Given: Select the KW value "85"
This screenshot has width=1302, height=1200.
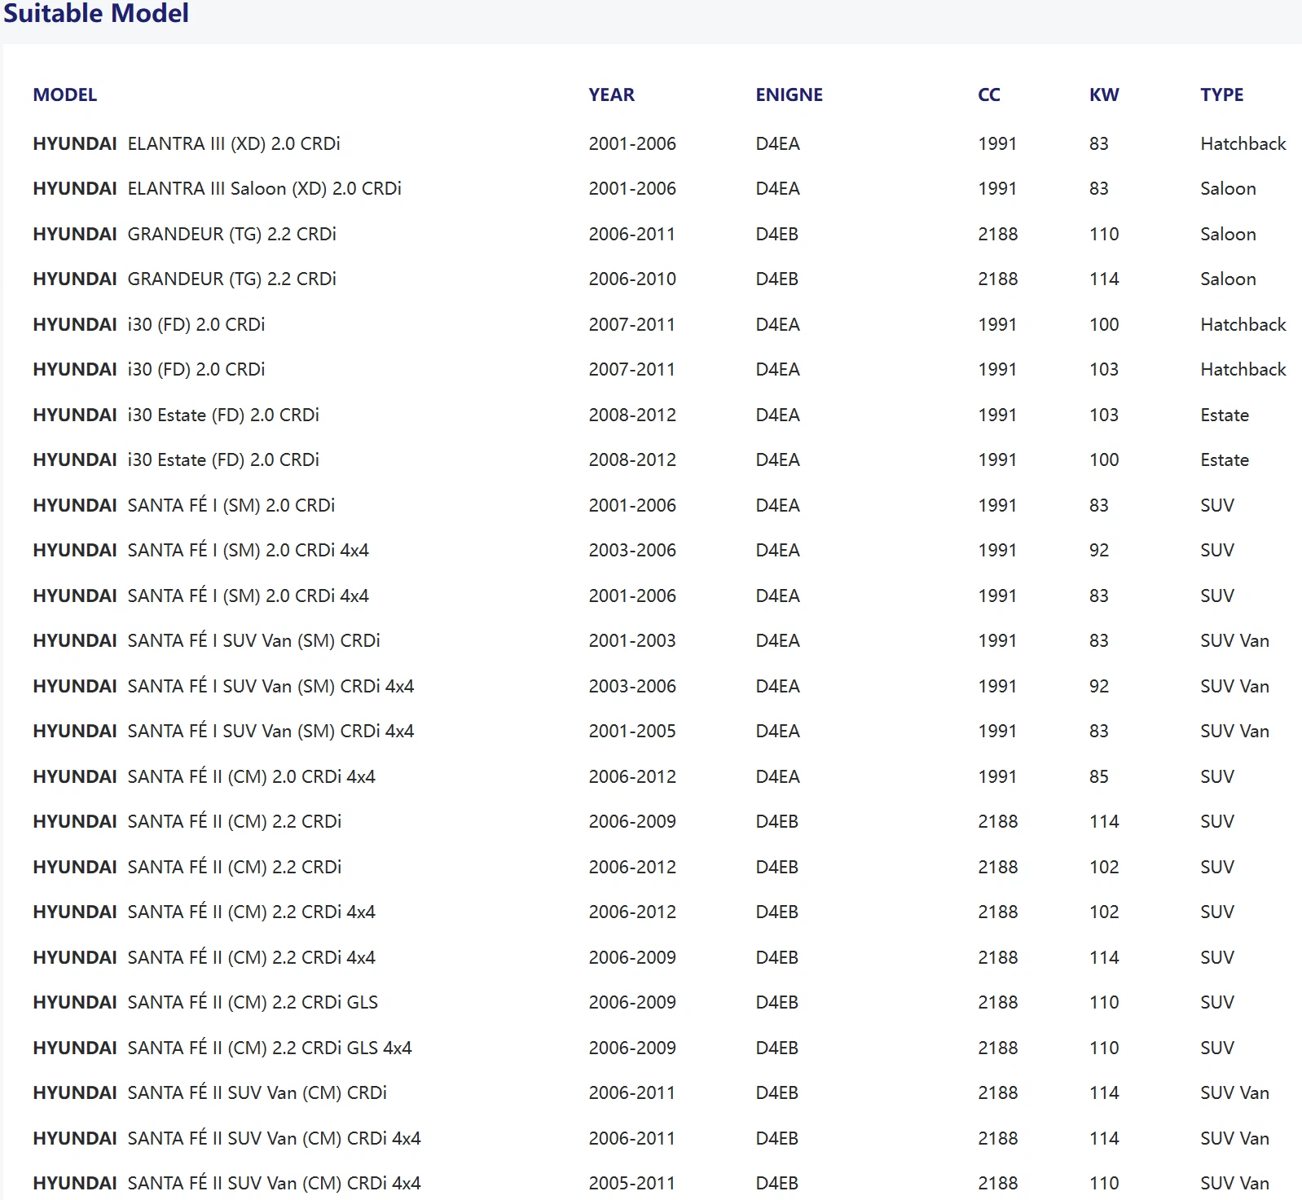Looking at the screenshot, I should [x=1099, y=777].
